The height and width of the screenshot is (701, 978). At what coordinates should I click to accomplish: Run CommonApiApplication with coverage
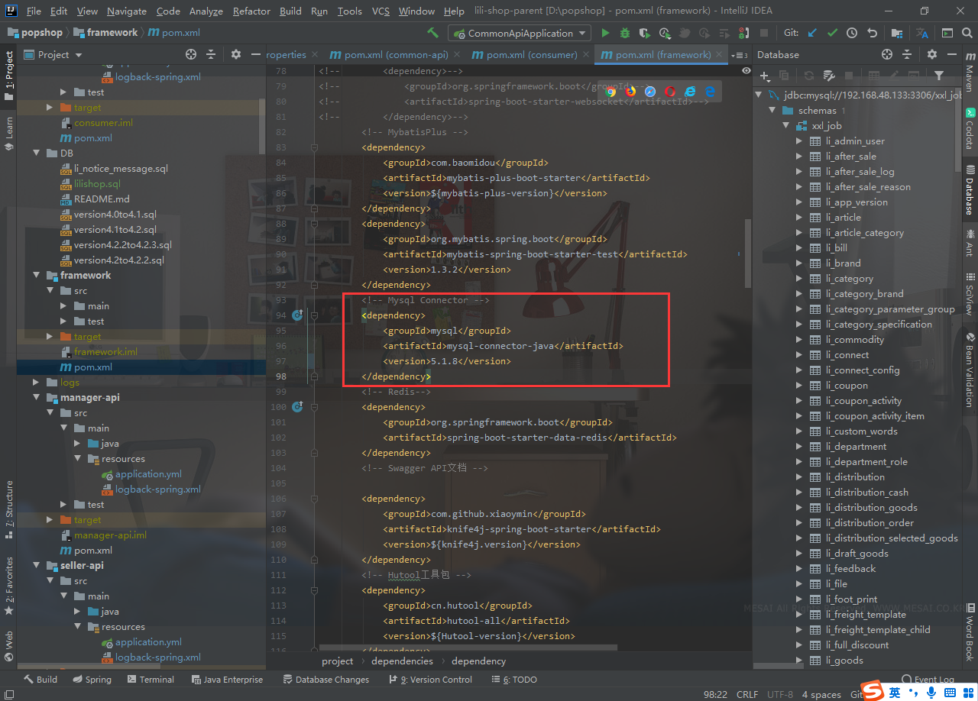646,34
